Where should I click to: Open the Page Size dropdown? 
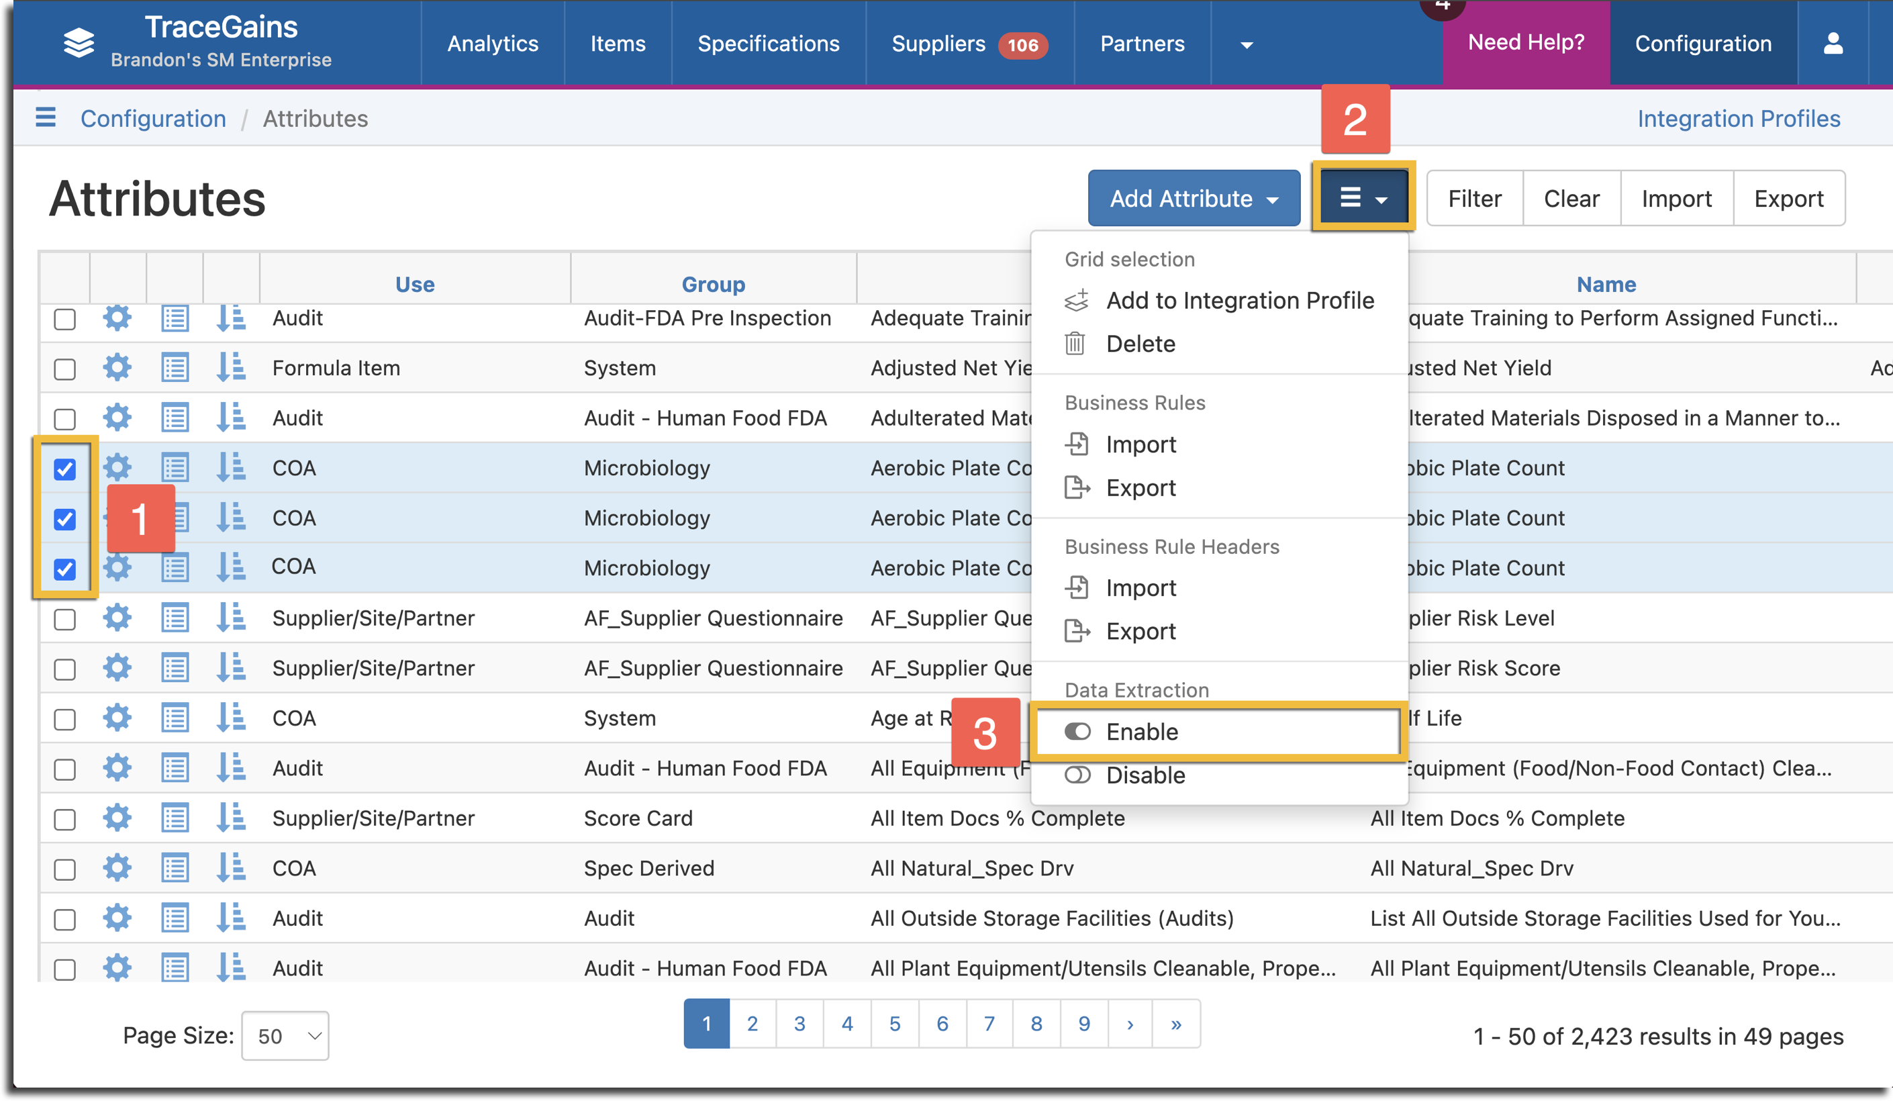pyautogui.click(x=285, y=1036)
